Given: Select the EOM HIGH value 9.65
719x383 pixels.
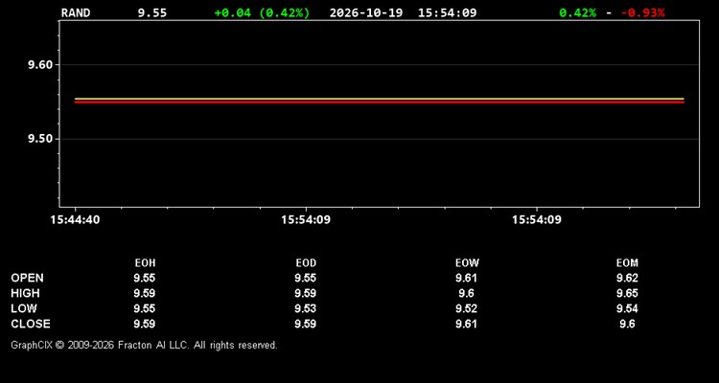Looking at the screenshot, I should click(627, 293).
